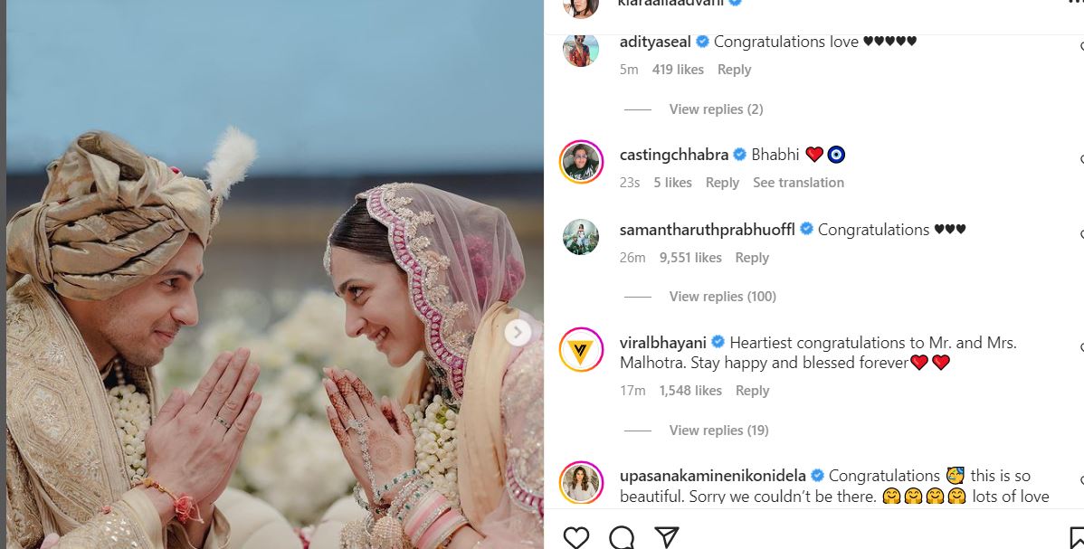Reply to castingchhabra's comment
Screen dimensions: 1084x549
722,182
